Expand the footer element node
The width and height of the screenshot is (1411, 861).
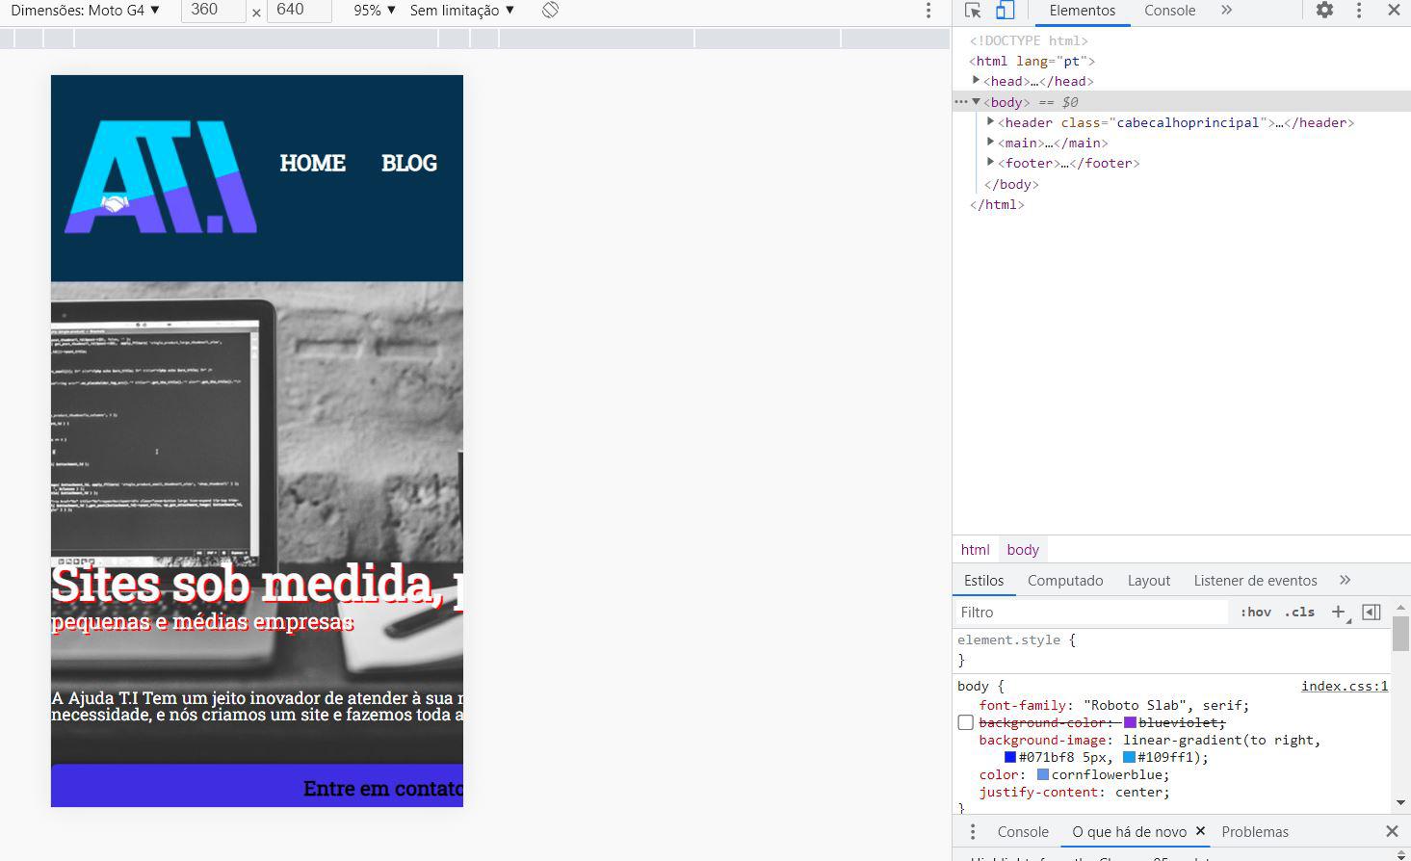click(x=991, y=163)
